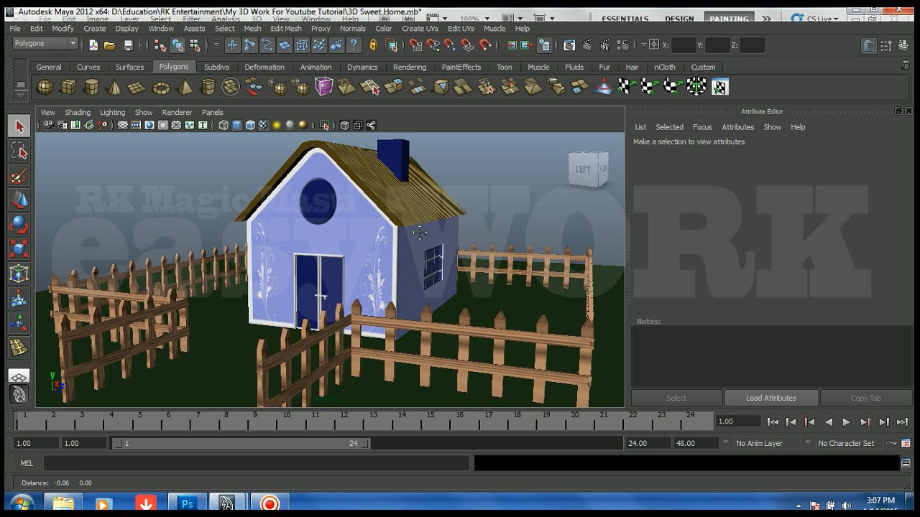
Task: Open the viewport Shading menu
Action: tap(78, 112)
